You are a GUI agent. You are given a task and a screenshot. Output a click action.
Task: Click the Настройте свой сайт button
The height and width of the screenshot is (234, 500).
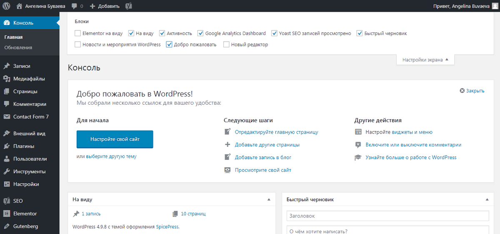tap(115, 139)
